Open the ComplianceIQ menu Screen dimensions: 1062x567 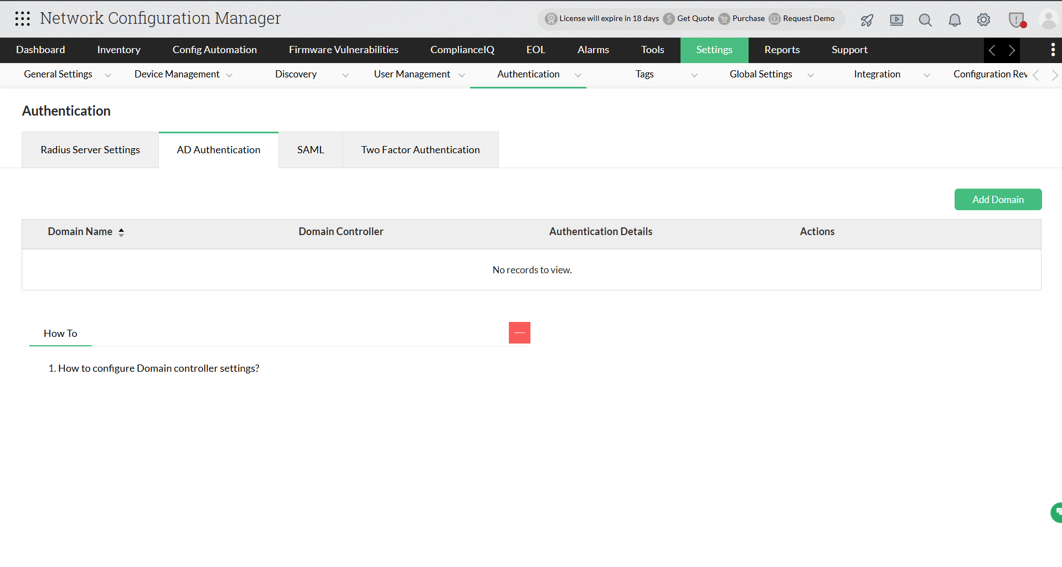(x=462, y=50)
